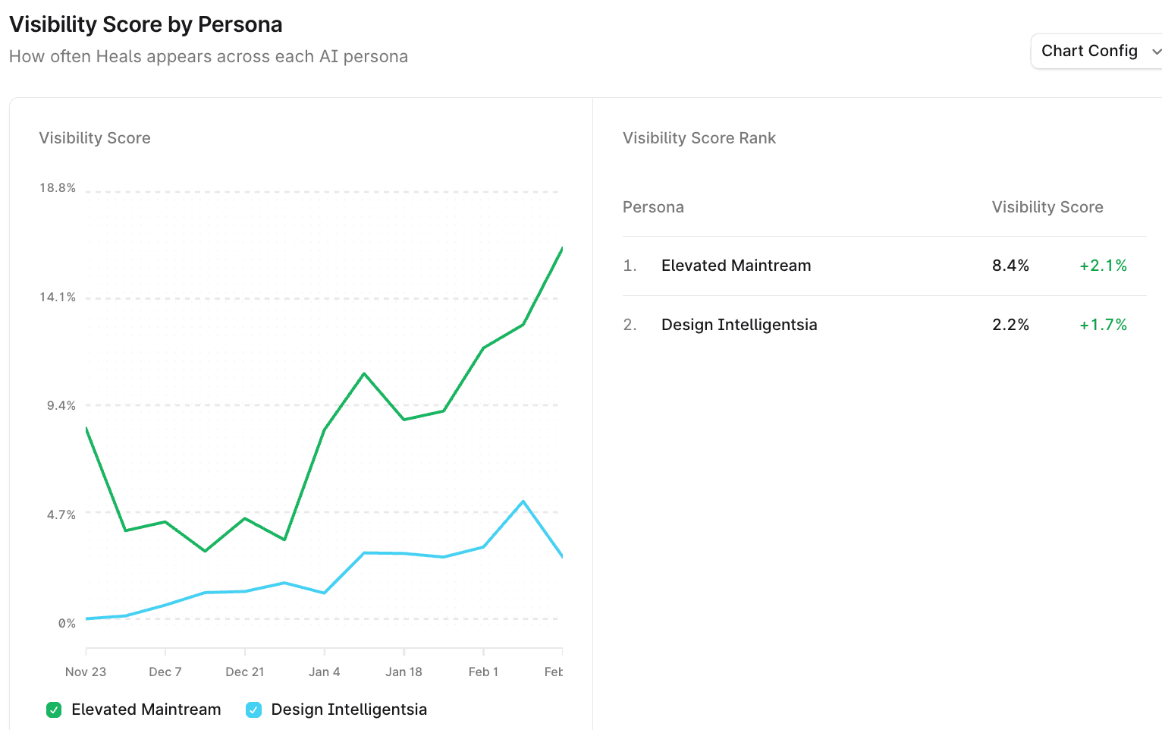Click the peak of the green line
This screenshot has height=730, width=1162.
pos(561,247)
